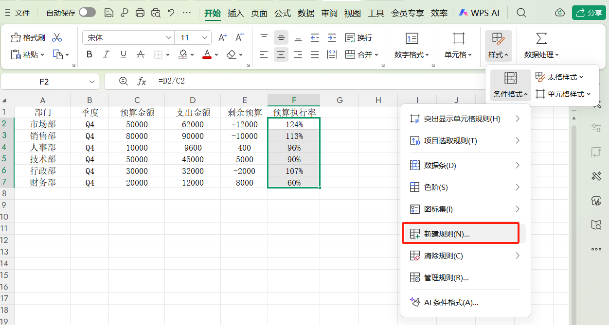
Task: Toggle bold formatting with the B button
Action: pyautogui.click(x=90, y=54)
